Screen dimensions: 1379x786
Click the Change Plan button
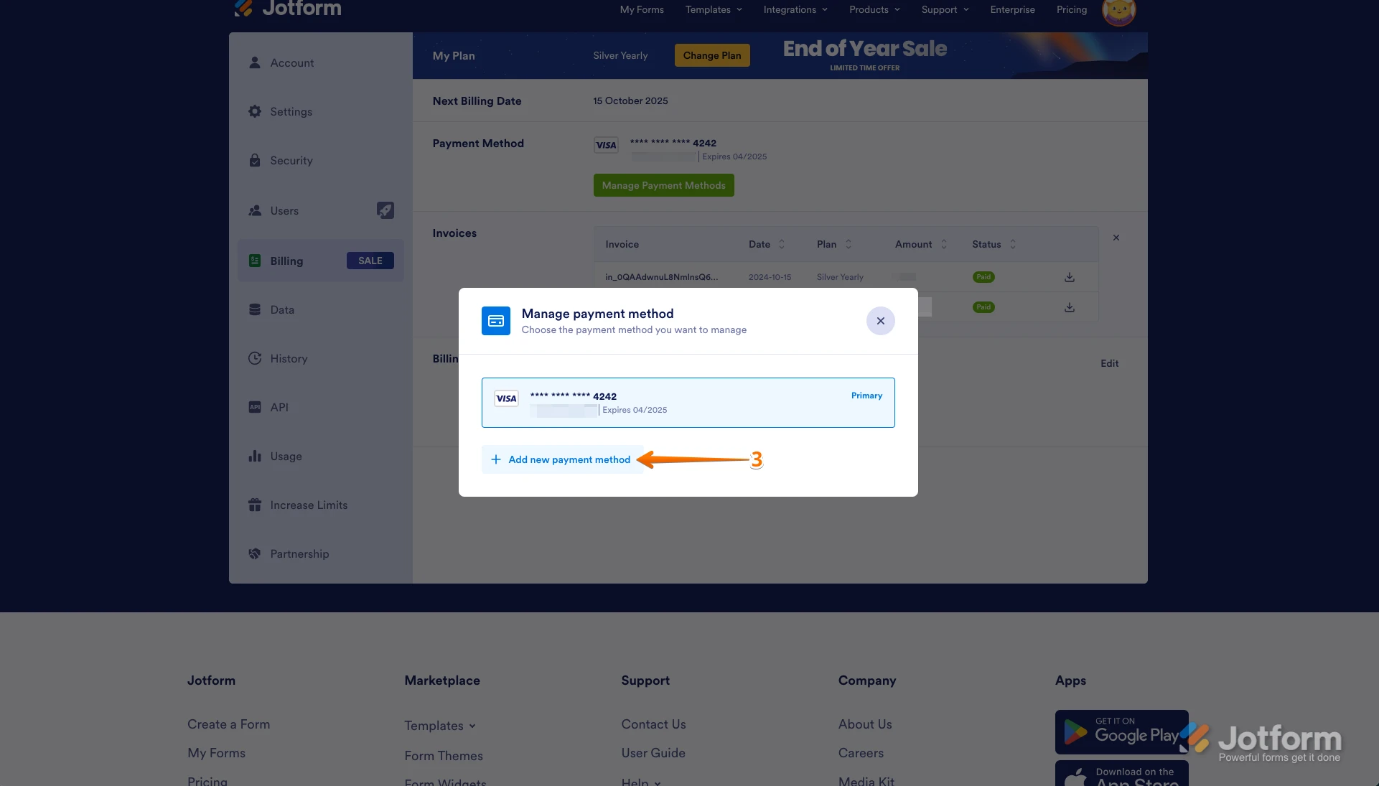point(711,55)
